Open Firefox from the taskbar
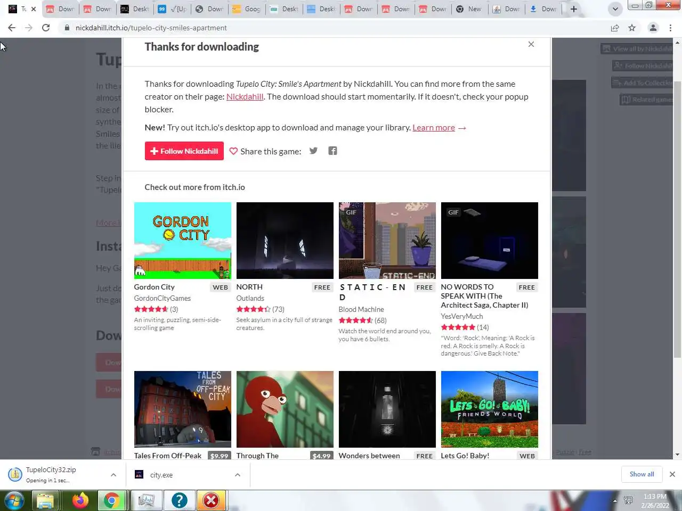This screenshot has width=682, height=511. [80, 500]
